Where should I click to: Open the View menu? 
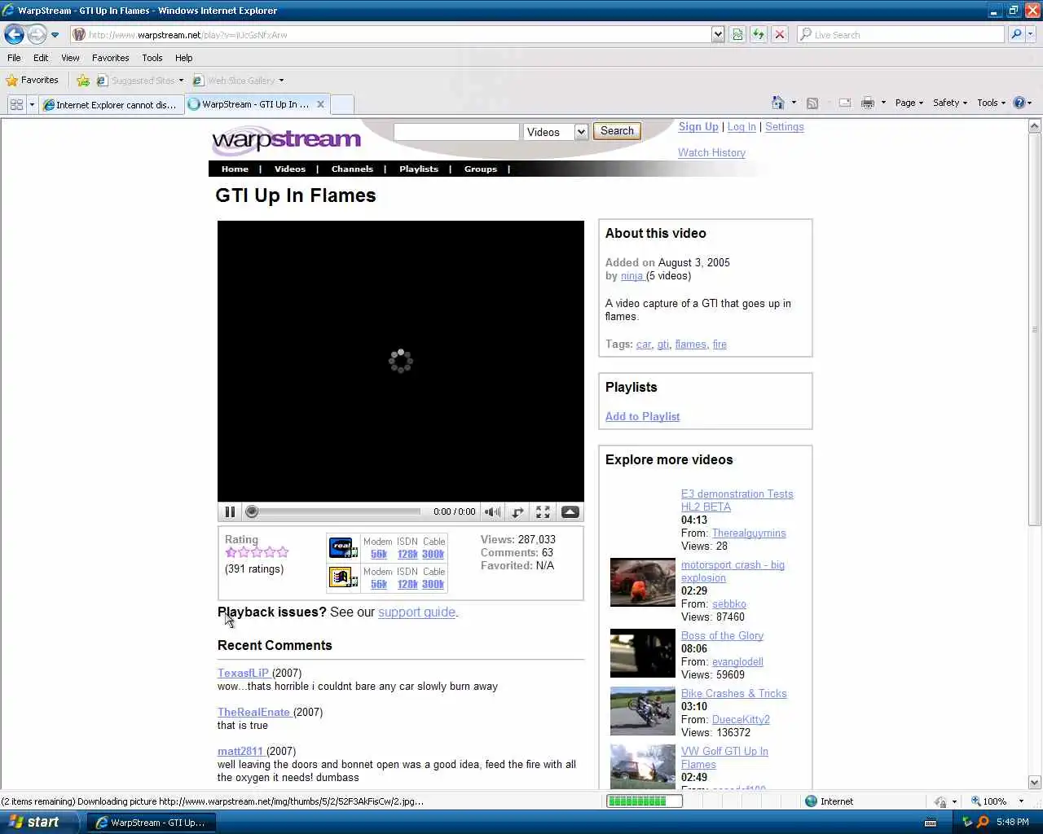tap(70, 58)
